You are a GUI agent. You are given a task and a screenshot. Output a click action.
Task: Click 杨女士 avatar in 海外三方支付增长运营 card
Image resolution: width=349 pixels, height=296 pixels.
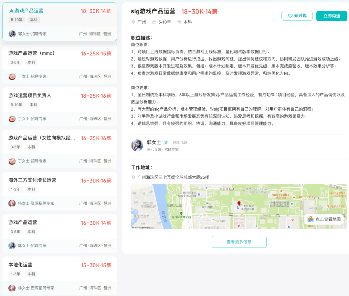[12, 203]
